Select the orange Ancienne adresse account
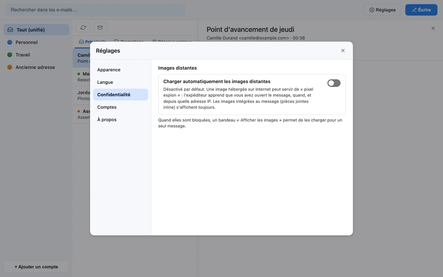Viewport: 443px width, 277px height. point(36,67)
